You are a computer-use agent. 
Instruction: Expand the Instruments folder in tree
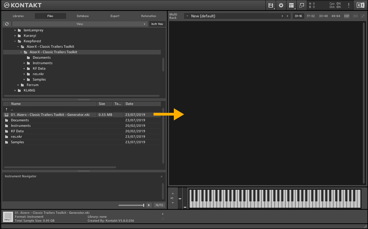coord(24,63)
